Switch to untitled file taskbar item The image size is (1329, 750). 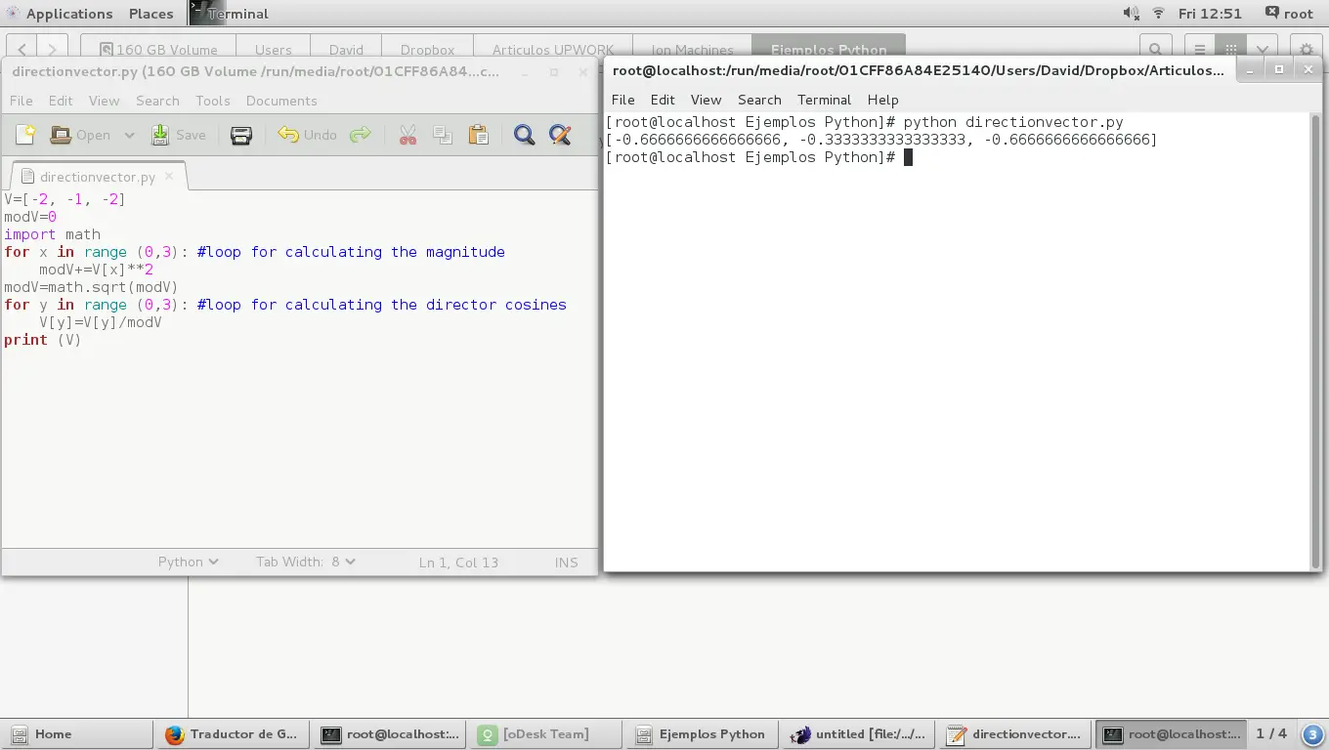[858, 734]
